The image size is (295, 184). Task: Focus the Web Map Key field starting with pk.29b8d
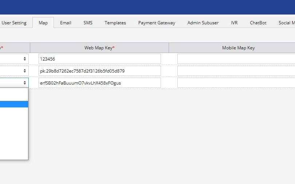click(x=99, y=71)
